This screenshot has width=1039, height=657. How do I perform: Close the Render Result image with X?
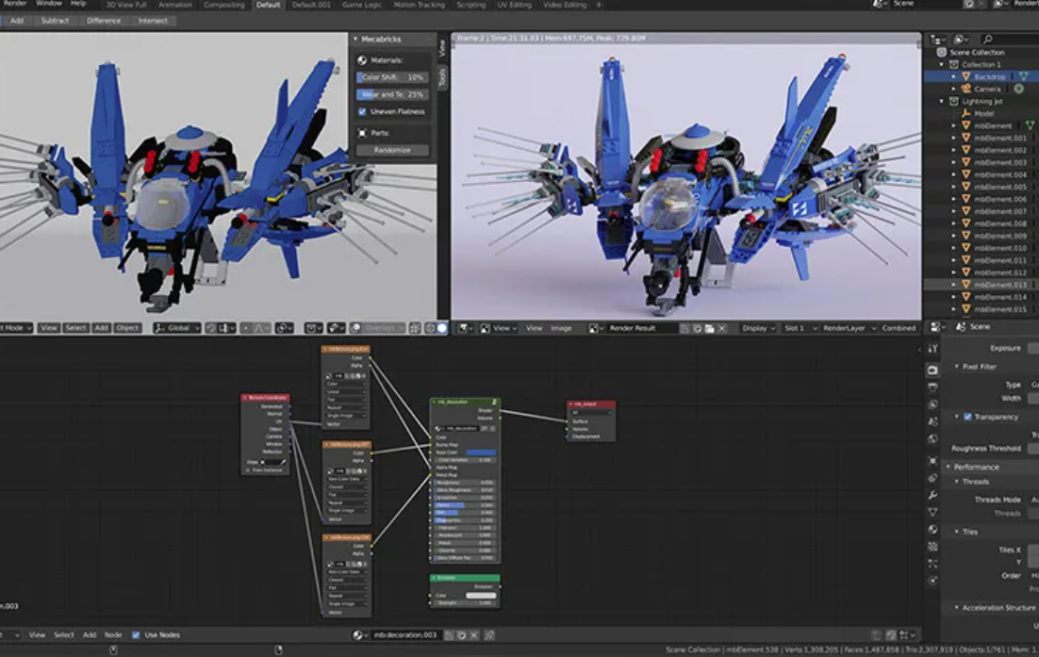pyautogui.click(x=721, y=328)
